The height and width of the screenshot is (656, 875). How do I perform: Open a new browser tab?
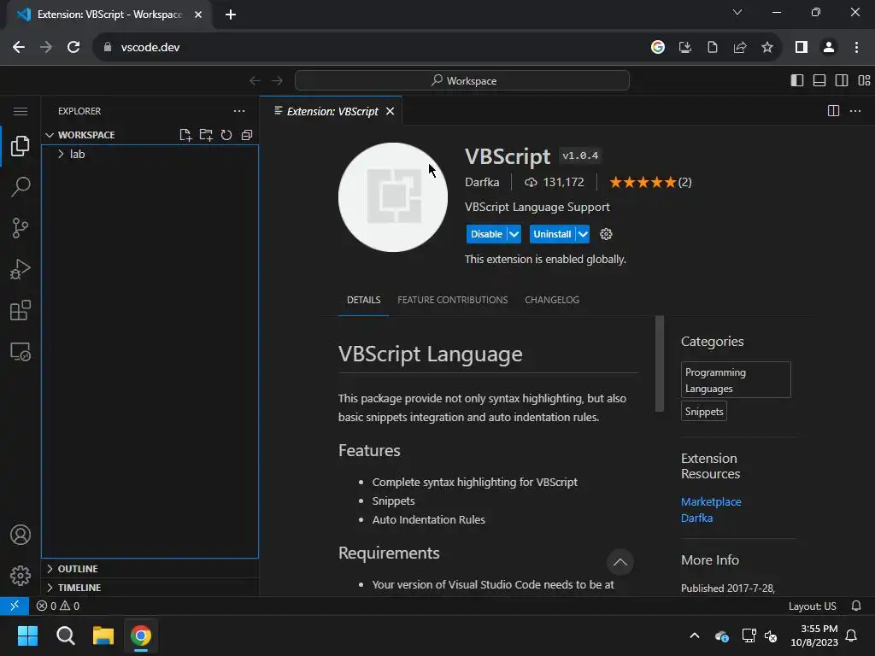pos(231,15)
